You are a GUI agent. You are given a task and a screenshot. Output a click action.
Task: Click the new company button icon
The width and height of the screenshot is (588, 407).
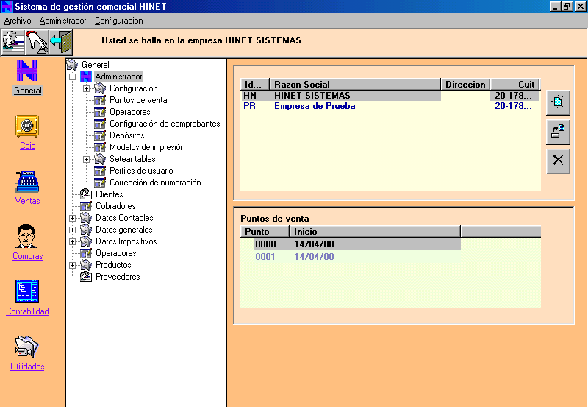(558, 102)
